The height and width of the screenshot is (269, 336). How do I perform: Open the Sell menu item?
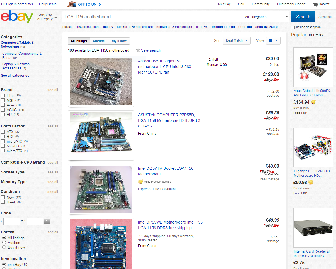[241, 4]
